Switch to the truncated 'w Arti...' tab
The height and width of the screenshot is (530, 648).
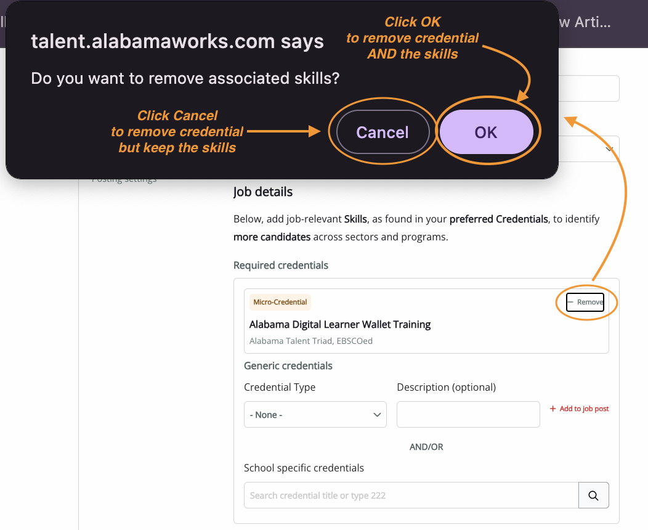(585, 22)
